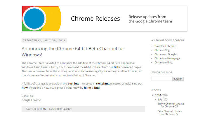The height and width of the screenshot is (116, 212).
Task: Open the Chromium Homepage link
Action: coord(167,58)
